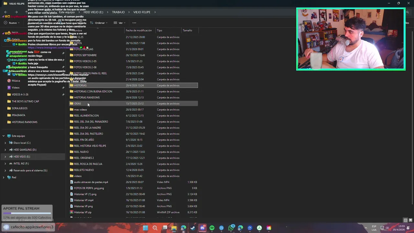The width and height of the screenshot is (414, 233).
Task: Sort by Fecha de modificación column
Action: pos(139,30)
